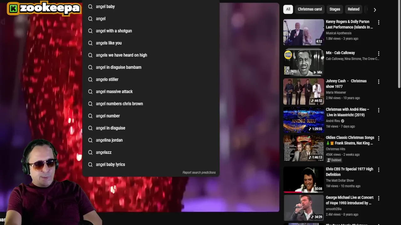Screen dimensions: 401x225
Task: Open more options for Christmas with André Rieu
Action: (378, 110)
